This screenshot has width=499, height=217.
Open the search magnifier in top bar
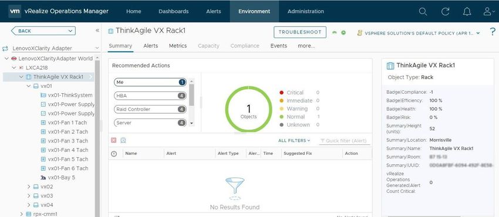423,12
